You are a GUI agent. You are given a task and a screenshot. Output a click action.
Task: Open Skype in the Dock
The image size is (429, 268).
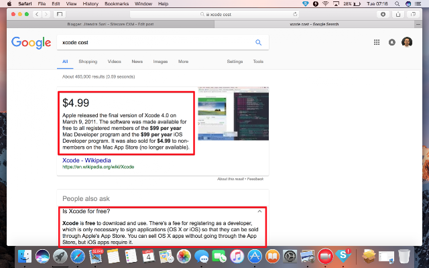coord(343,256)
